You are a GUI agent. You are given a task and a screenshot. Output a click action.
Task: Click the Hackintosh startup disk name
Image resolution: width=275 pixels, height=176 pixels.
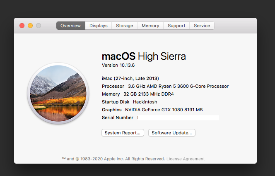coord(145,102)
